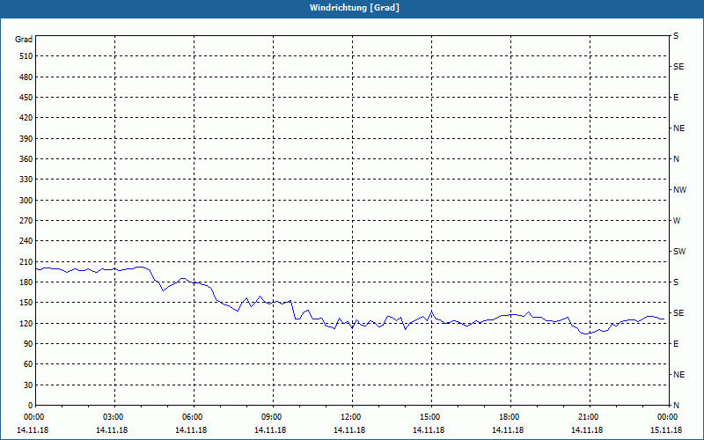The height and width of the screenshot is (440, 704).
Task: Select the "Grad" y-axis unit label
Action: 24,40
